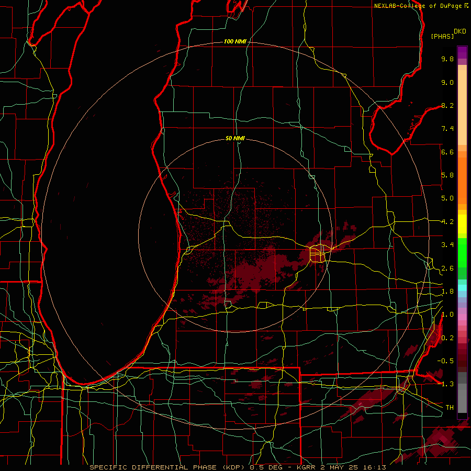Click the '2 MAY 25 16:13' timestamp
Image resolution: width=471 pixels, height=471 pixels.
click(353, 467)
